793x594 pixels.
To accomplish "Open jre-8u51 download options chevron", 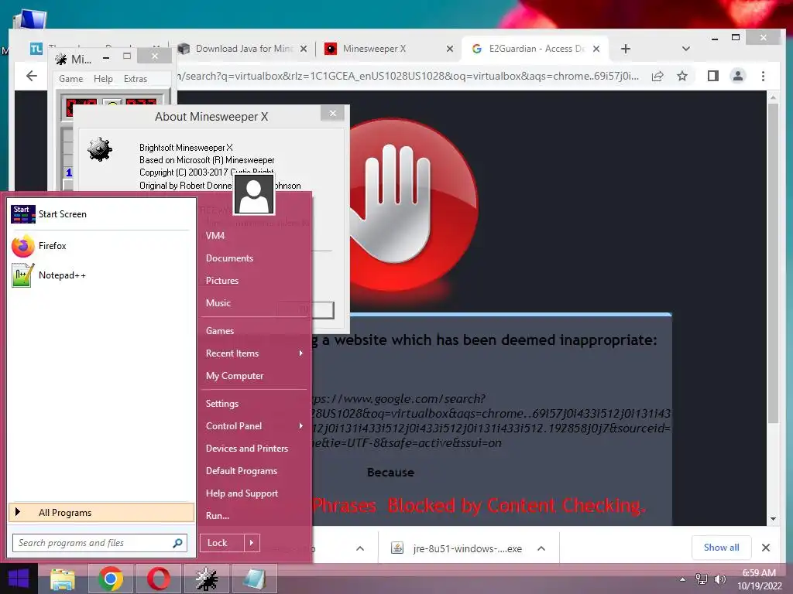I will 541,548.
